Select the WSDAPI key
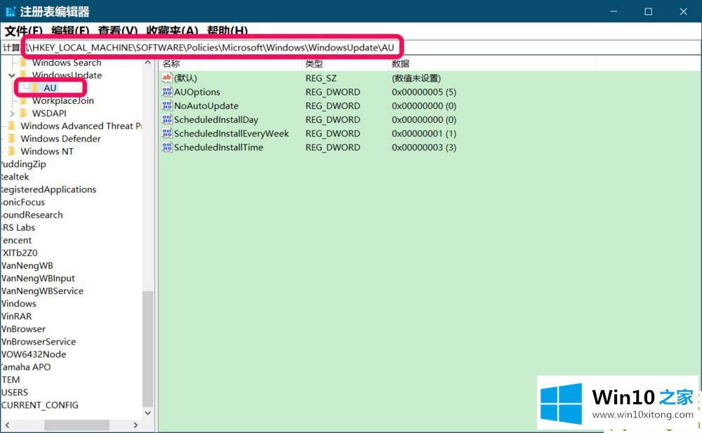702x433 pixels. coord(49,113)
